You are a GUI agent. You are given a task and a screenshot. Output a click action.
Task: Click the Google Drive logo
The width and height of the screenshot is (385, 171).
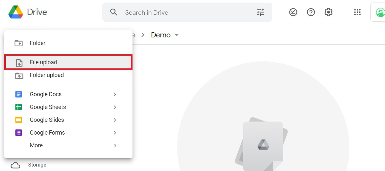tap(16, 12)
